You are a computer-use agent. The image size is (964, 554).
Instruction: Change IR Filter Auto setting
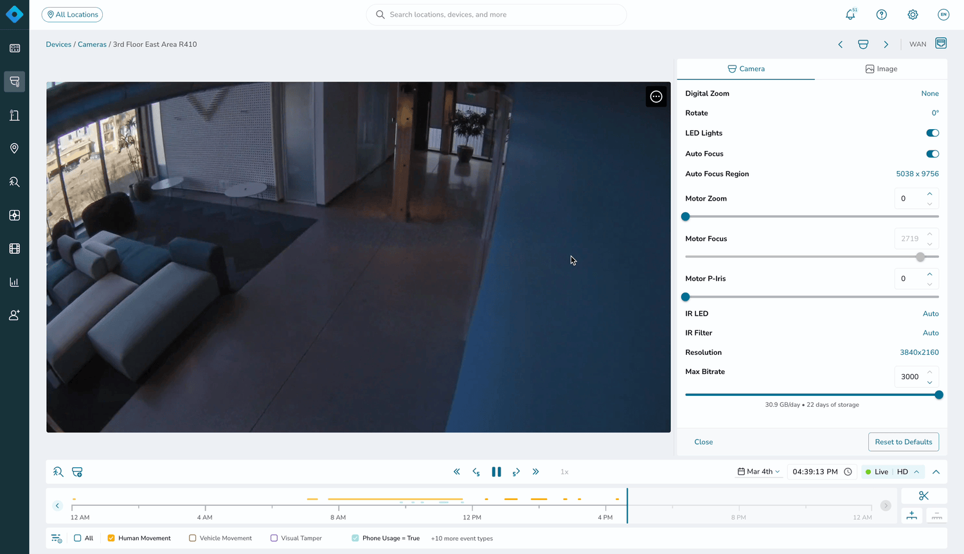pos(931,333)
